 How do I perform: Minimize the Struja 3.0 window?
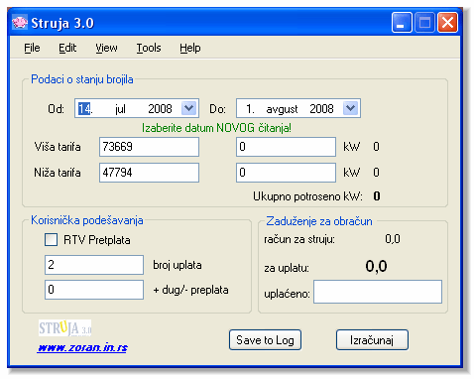point(402,23)
